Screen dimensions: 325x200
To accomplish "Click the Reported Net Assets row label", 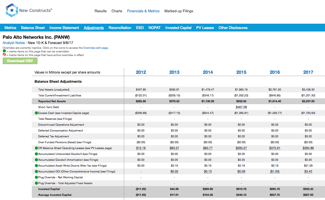I will pos(52,101).
